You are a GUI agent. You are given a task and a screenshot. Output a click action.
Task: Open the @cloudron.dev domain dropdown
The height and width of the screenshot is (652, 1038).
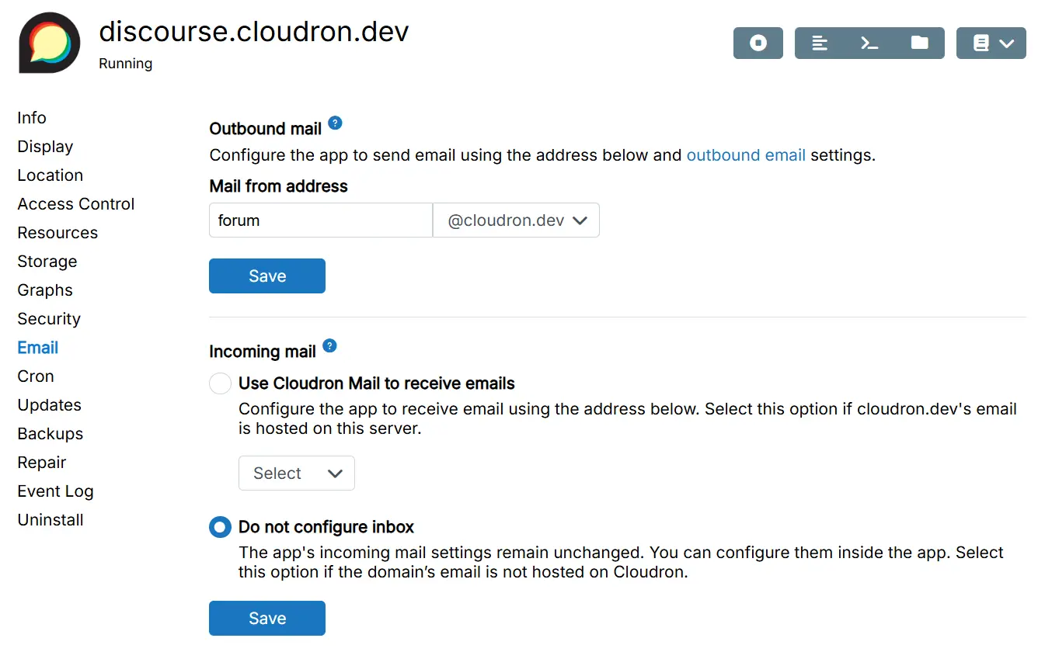click(x=516, y=220)
